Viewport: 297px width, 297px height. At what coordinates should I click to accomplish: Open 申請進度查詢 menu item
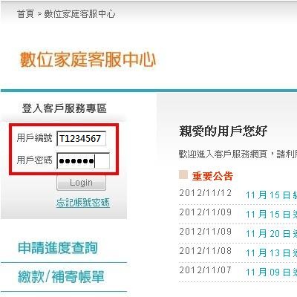point(58,248)
